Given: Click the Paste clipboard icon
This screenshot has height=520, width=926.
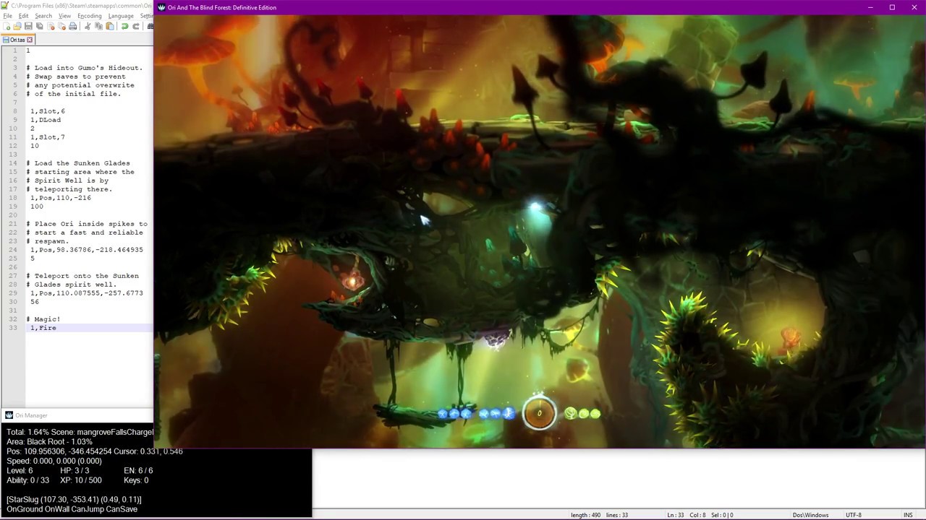Looking at the screenshot, I should tap(110, 27).
